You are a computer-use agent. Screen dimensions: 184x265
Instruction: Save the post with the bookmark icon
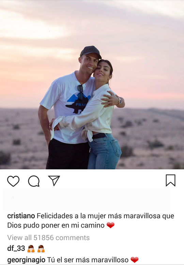click(x=170, y=180)
